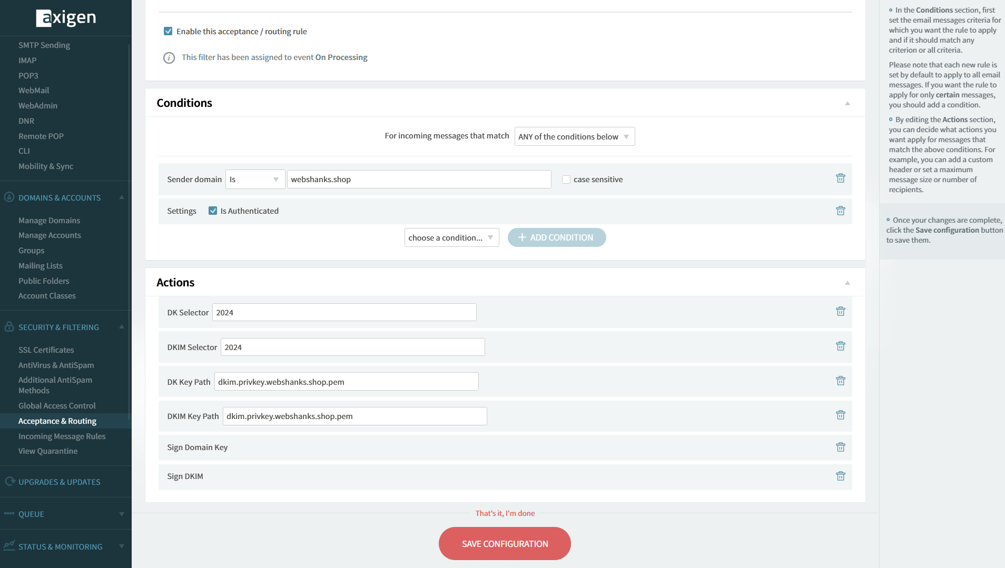Click the Upgrades & Updates refresh icon
Viewport: 1005px width, 568px height.
(x=9, y=481)
